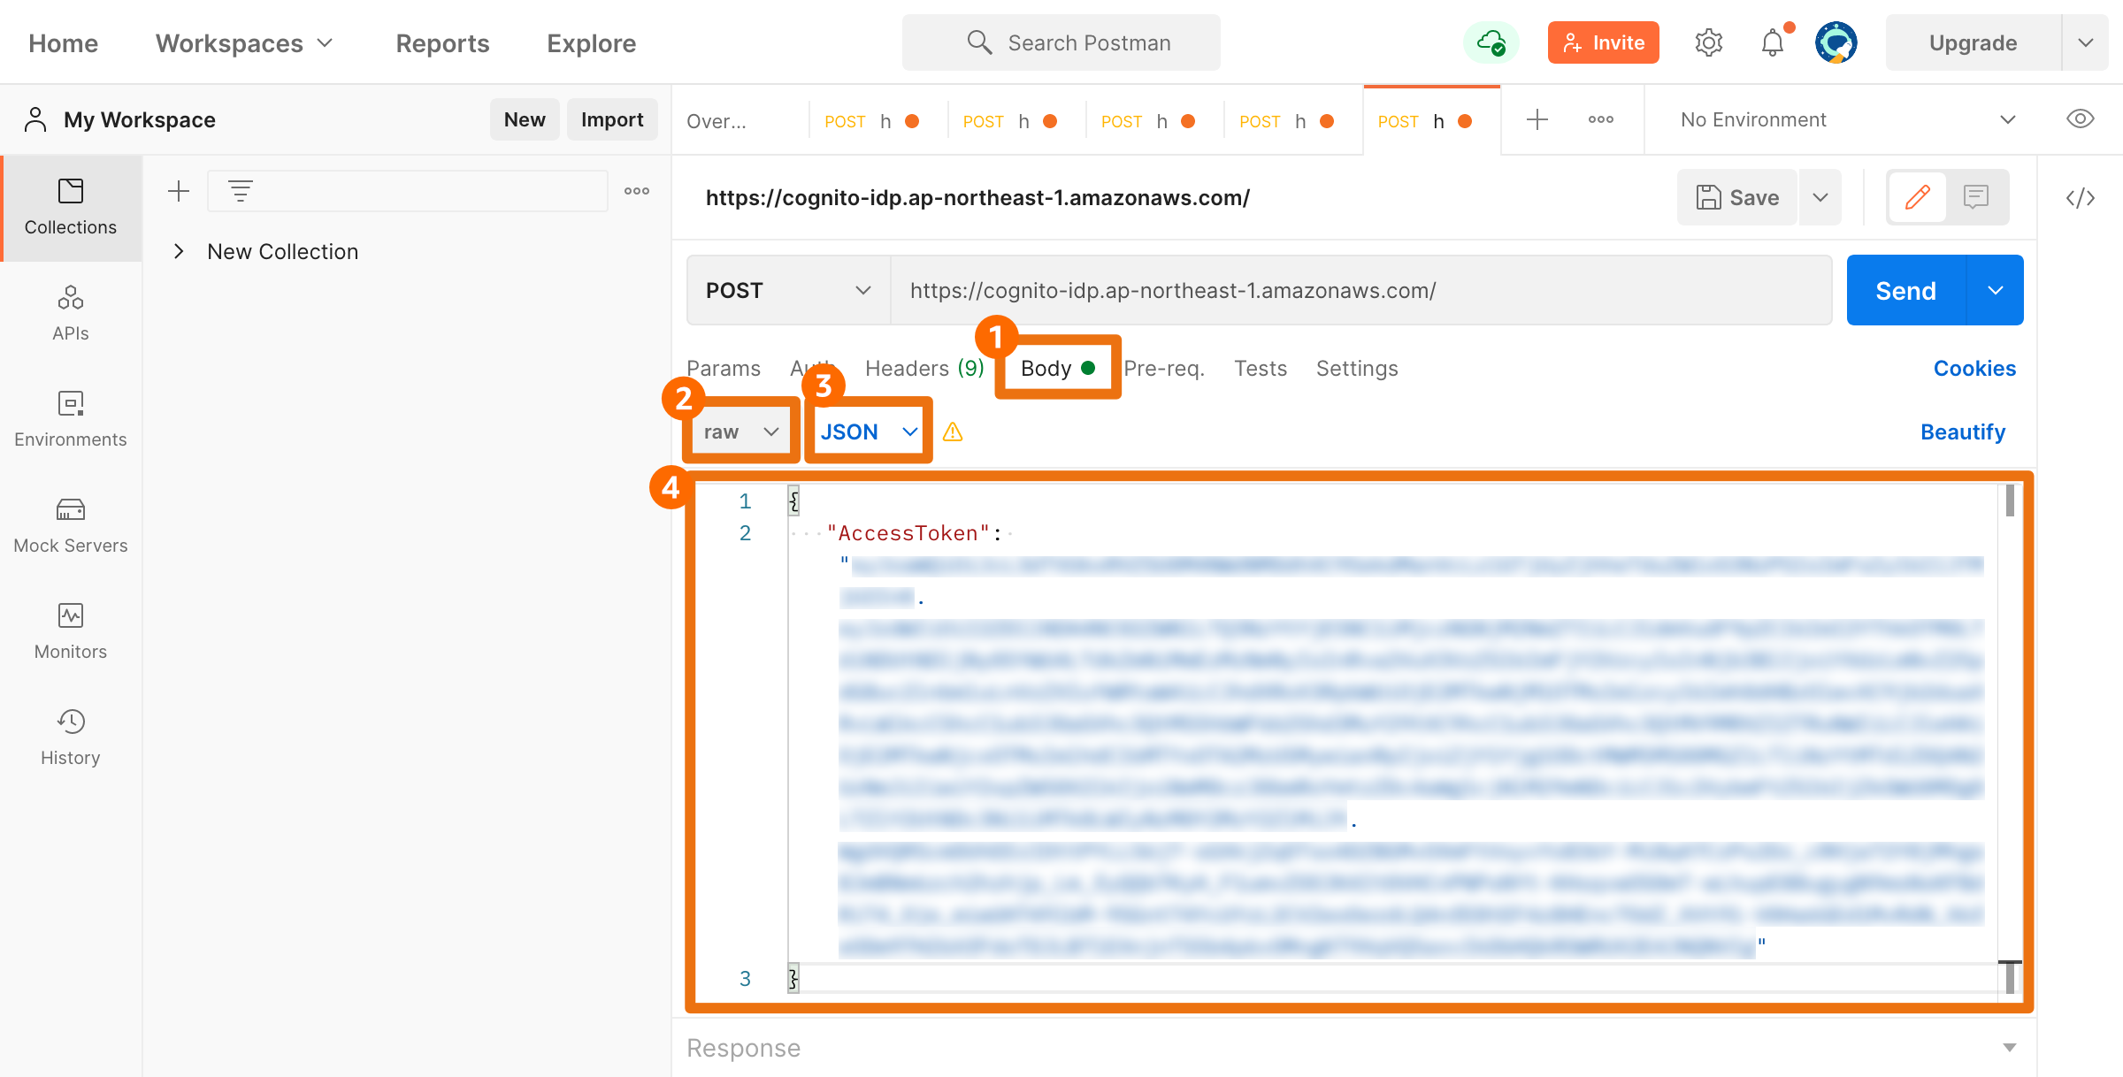
Task: Switch to the Headers (9) tab
Action: click(924, 369)
